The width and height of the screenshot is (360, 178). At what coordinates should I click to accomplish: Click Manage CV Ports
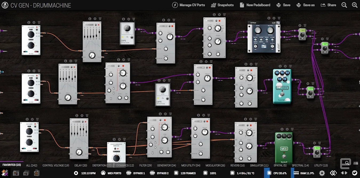click(189, 5)
